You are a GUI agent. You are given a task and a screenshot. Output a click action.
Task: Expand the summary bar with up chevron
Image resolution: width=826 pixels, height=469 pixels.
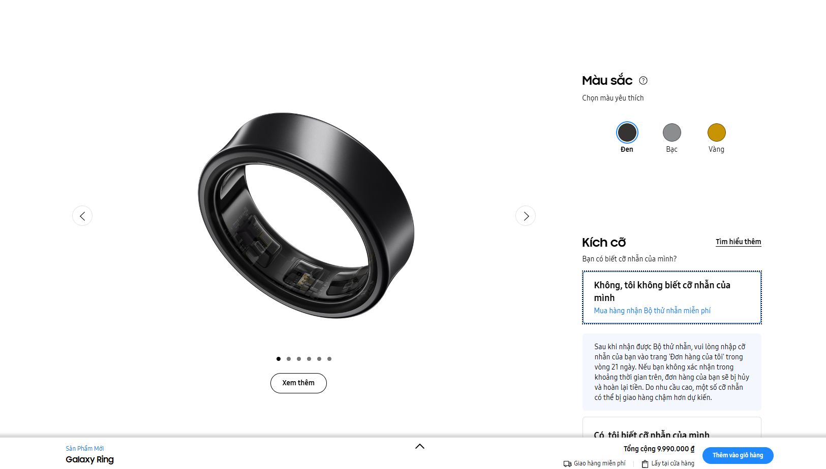420,446
